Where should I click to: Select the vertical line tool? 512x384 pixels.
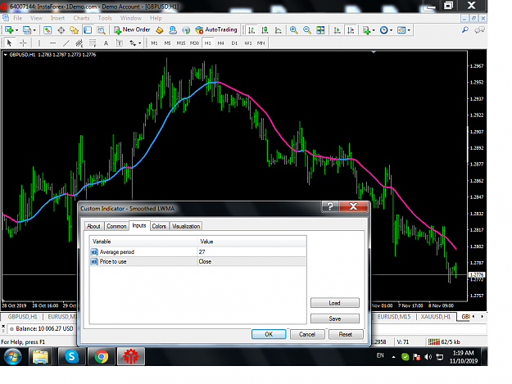point(39,43)
